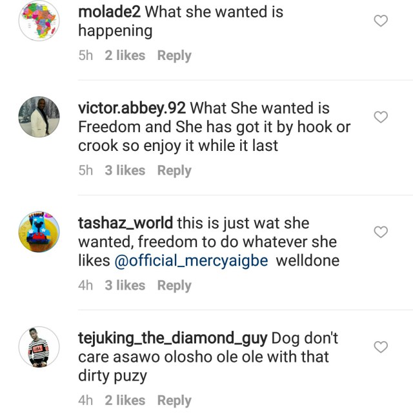413x416 pixels.
Task: Visit victor.abbey.92 username profile
Action: pyautogui.click(x=132, y=108)
